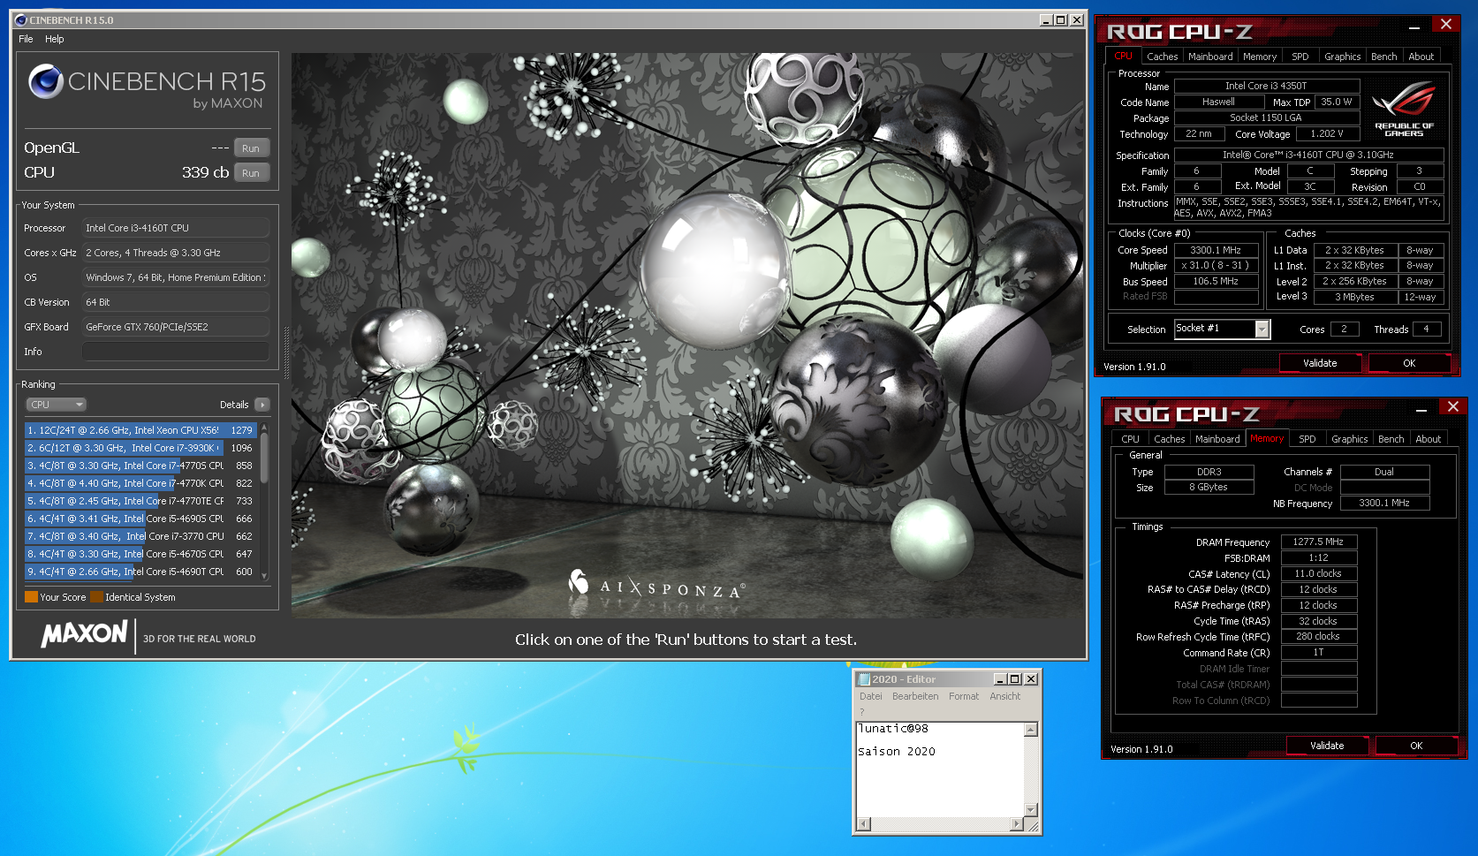Click the Editor vertical scrollbar up arrow
The height and width of the screenshot is (856, 1478).
point(1030,730)
